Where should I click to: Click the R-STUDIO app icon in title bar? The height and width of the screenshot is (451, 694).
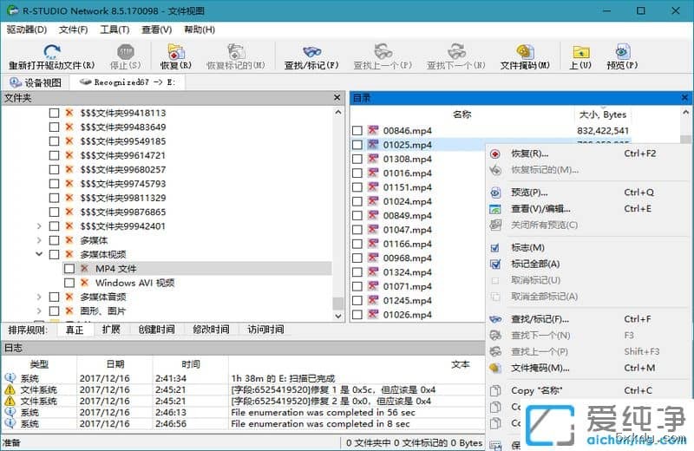[12, 10]
